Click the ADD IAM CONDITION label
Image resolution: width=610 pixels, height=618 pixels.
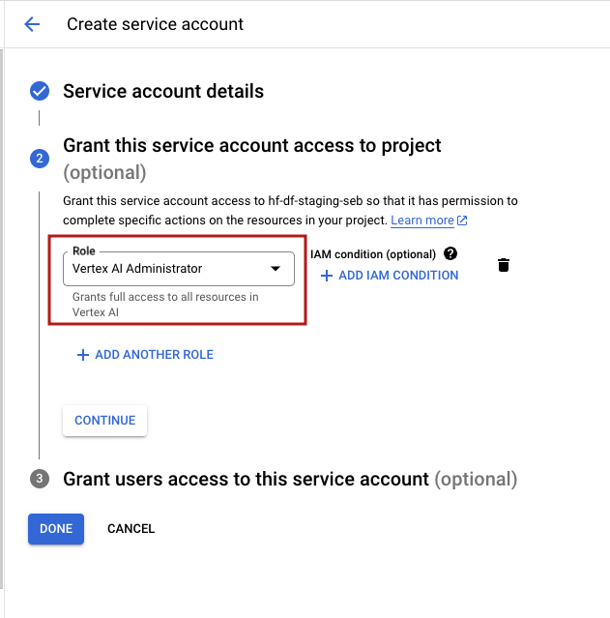tap(398, 276)
